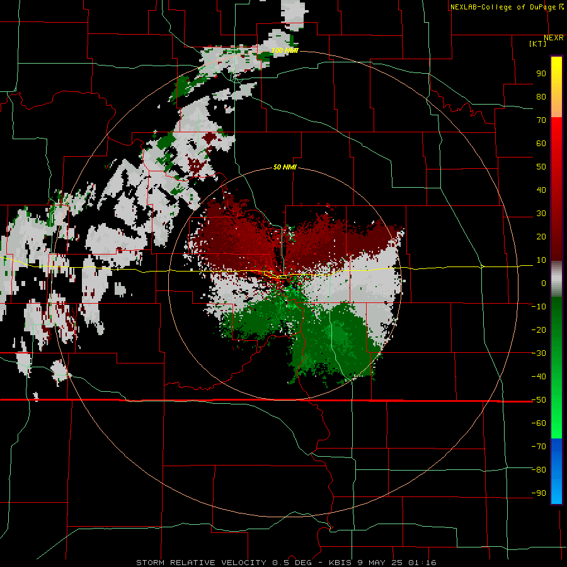Click the blue segment of the color bar
The height and width of the screenshot is (567, 567).
pos(556,471)
